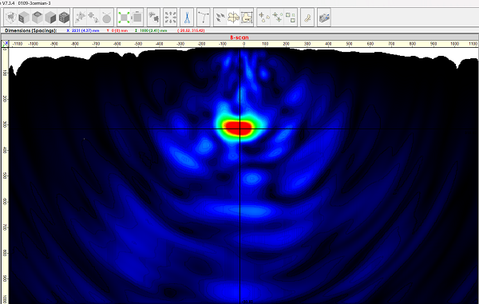Click the wrench settings icon
The height and width of the screenshot is (304, 479).
[x=307, y=18]
